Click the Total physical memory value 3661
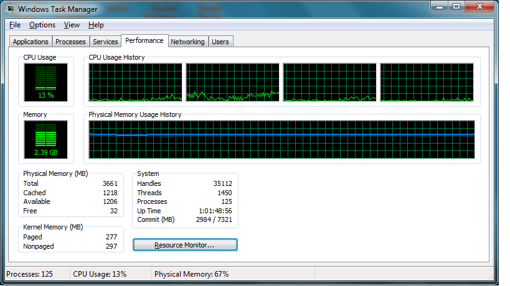Image resolution: width=510 pixels, height=286 pixels. pyautogui.click(x=110, y=183)
